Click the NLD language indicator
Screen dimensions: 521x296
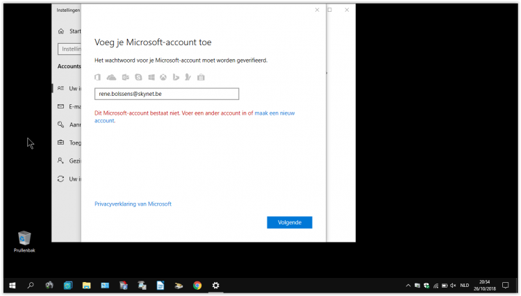(465, 286)
